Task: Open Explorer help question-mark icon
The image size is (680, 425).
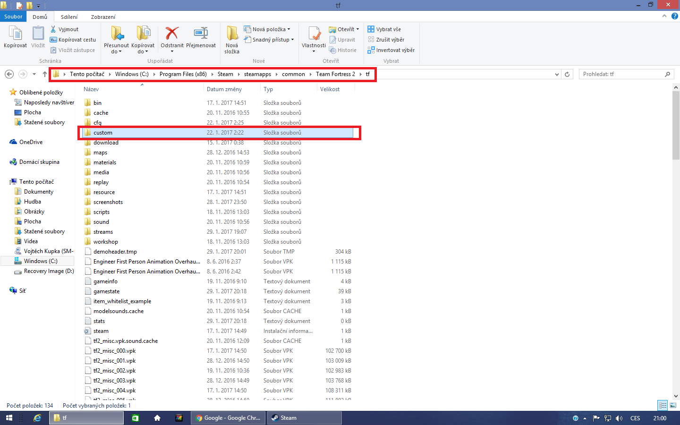Action: click(674, 16)
